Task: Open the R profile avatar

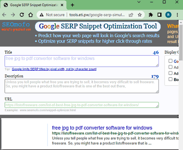Action: tap(168, 15)
